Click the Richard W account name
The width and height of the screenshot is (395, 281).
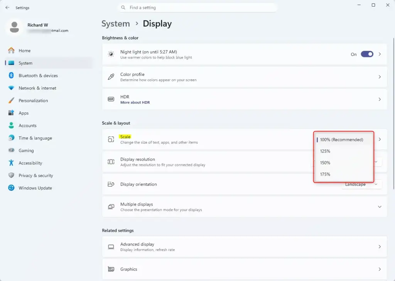tap(38, 25)
